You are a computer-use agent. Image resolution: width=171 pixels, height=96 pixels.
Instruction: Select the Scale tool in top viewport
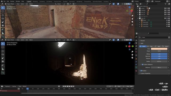(3, 22)
